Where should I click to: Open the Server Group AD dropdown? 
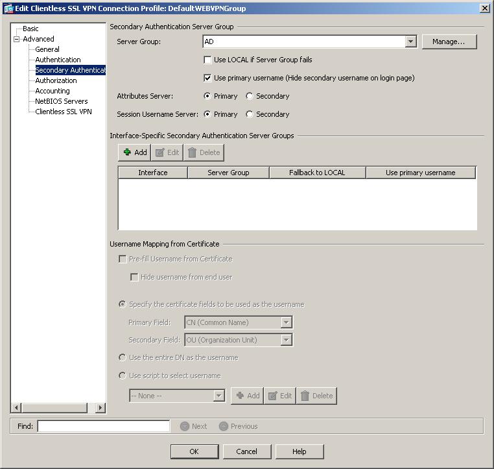pos(410,42)
